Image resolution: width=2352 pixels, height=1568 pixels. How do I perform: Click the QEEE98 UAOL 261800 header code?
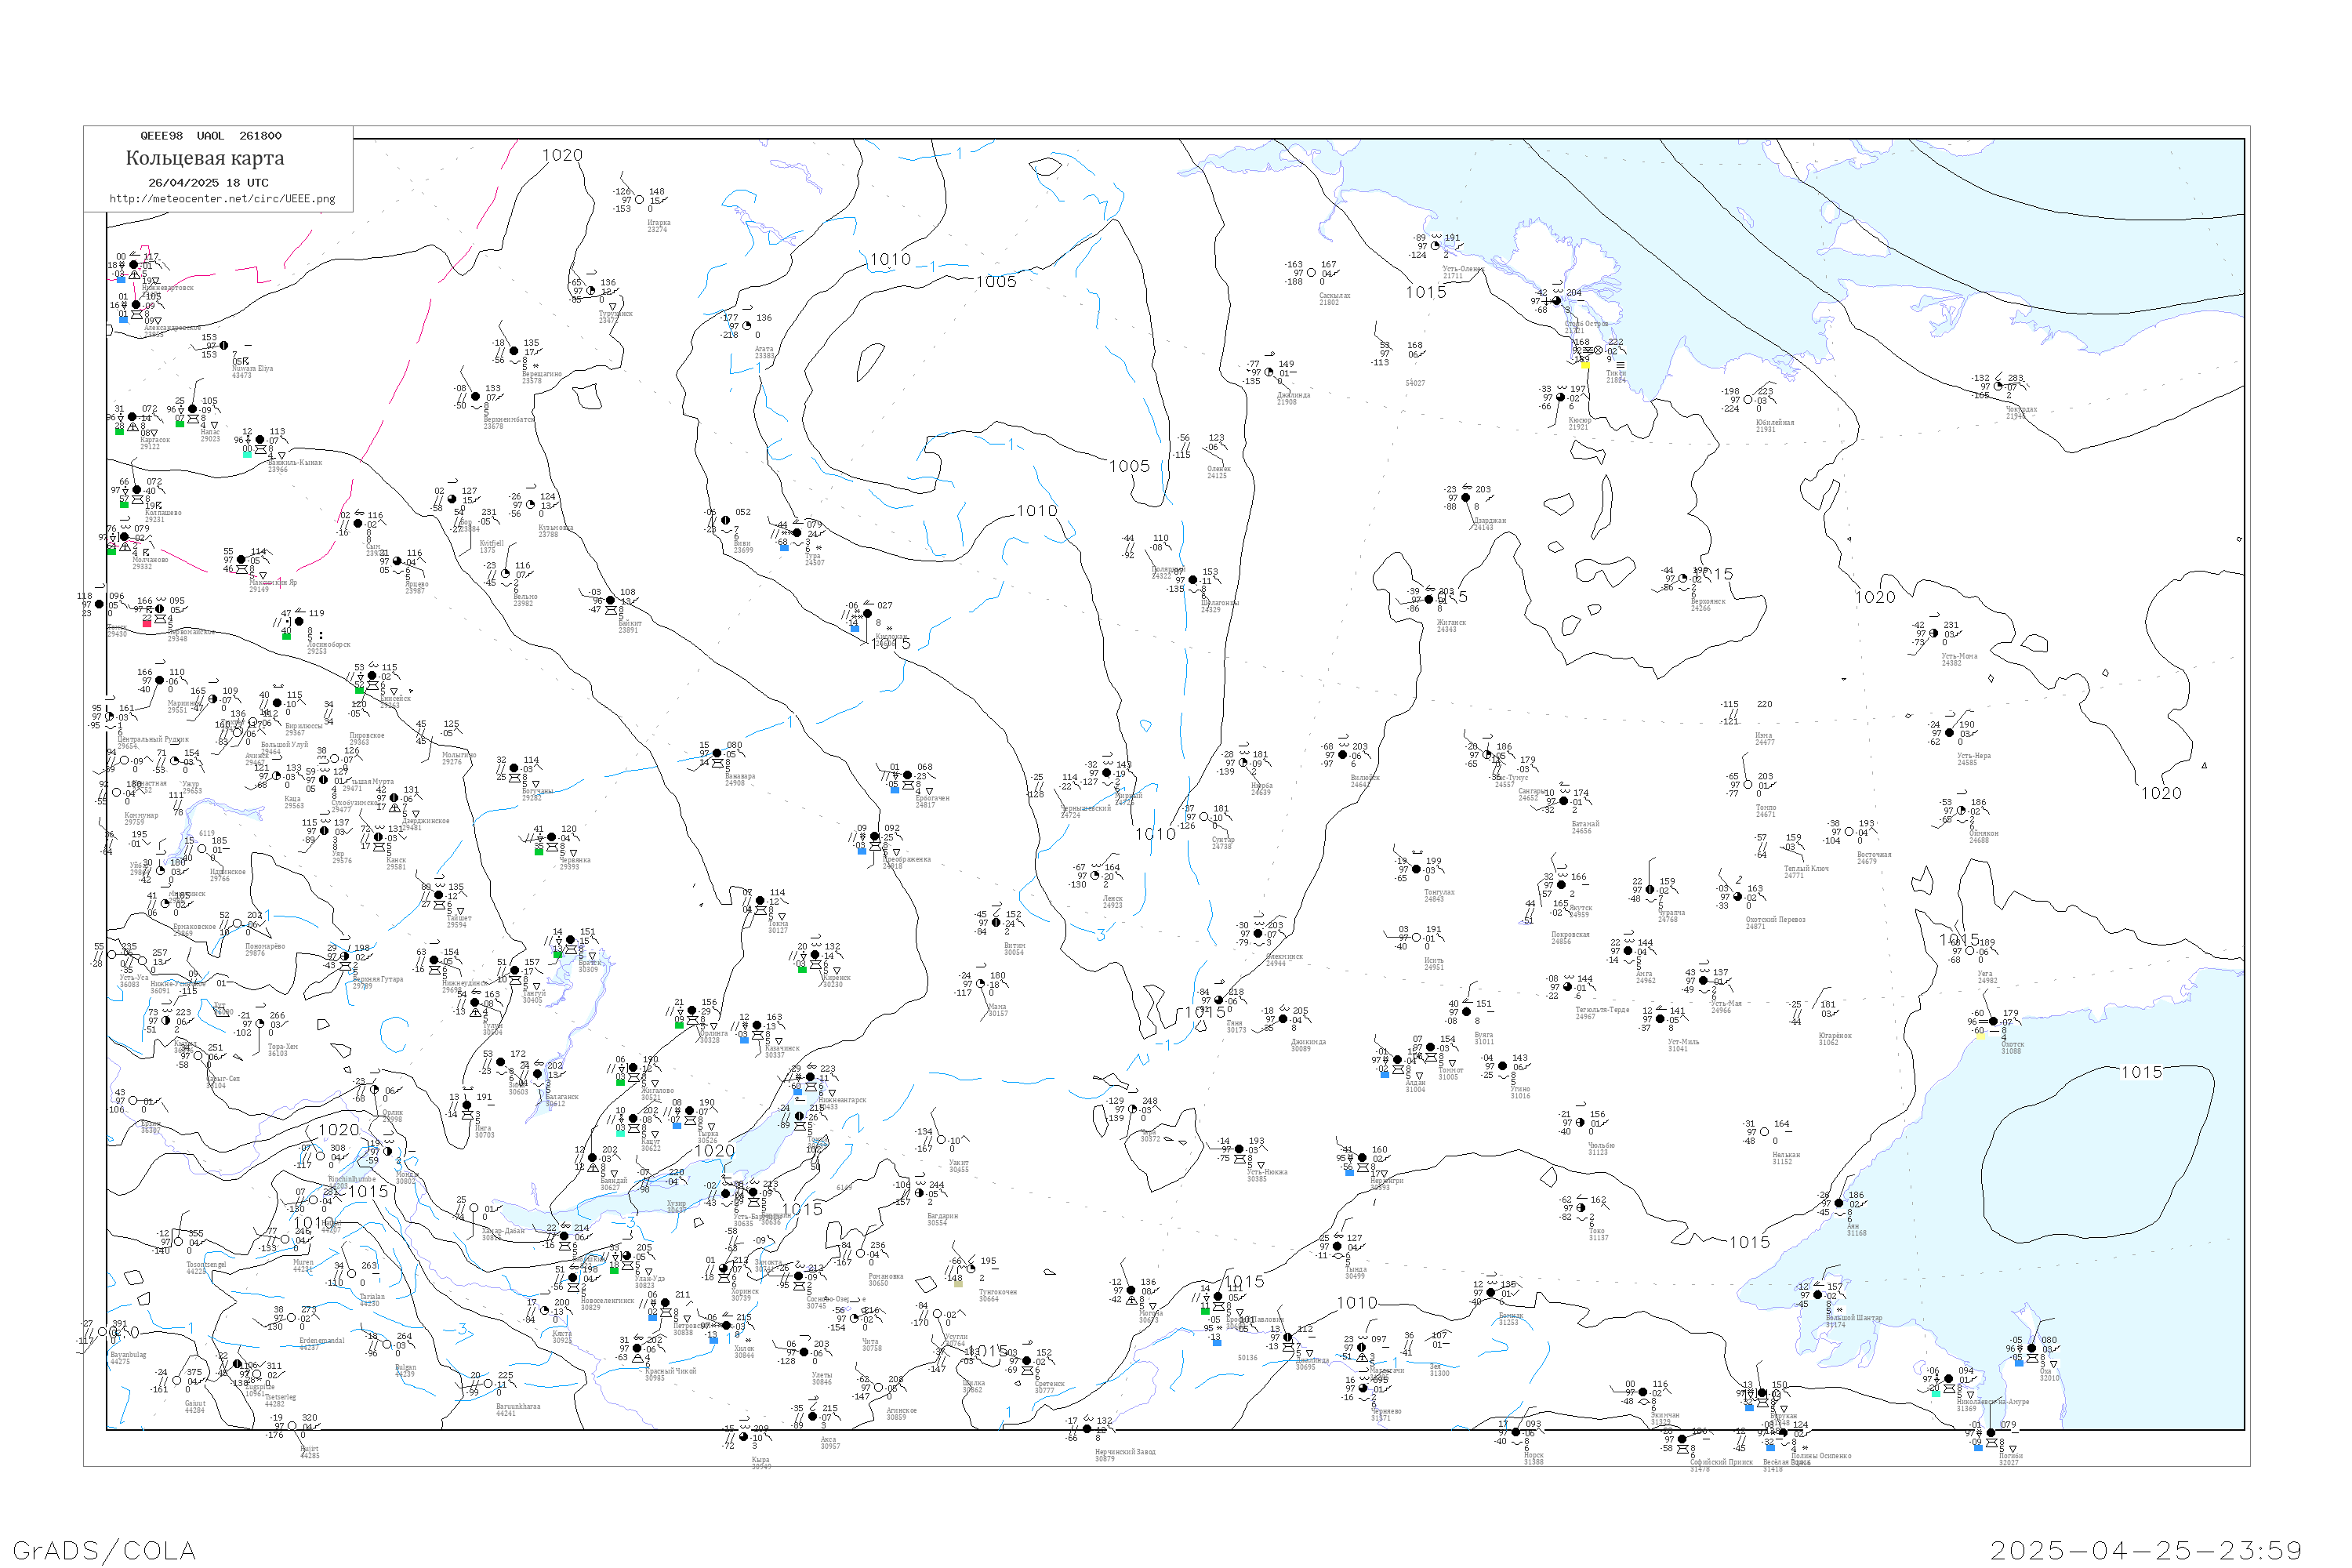[210, 136]
